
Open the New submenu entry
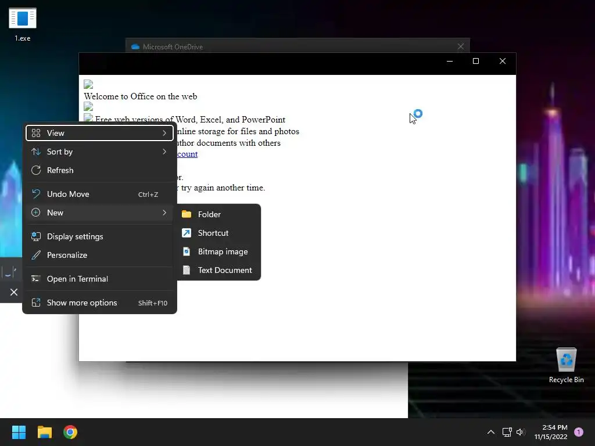pyautogui.click(x=99, y=213)
